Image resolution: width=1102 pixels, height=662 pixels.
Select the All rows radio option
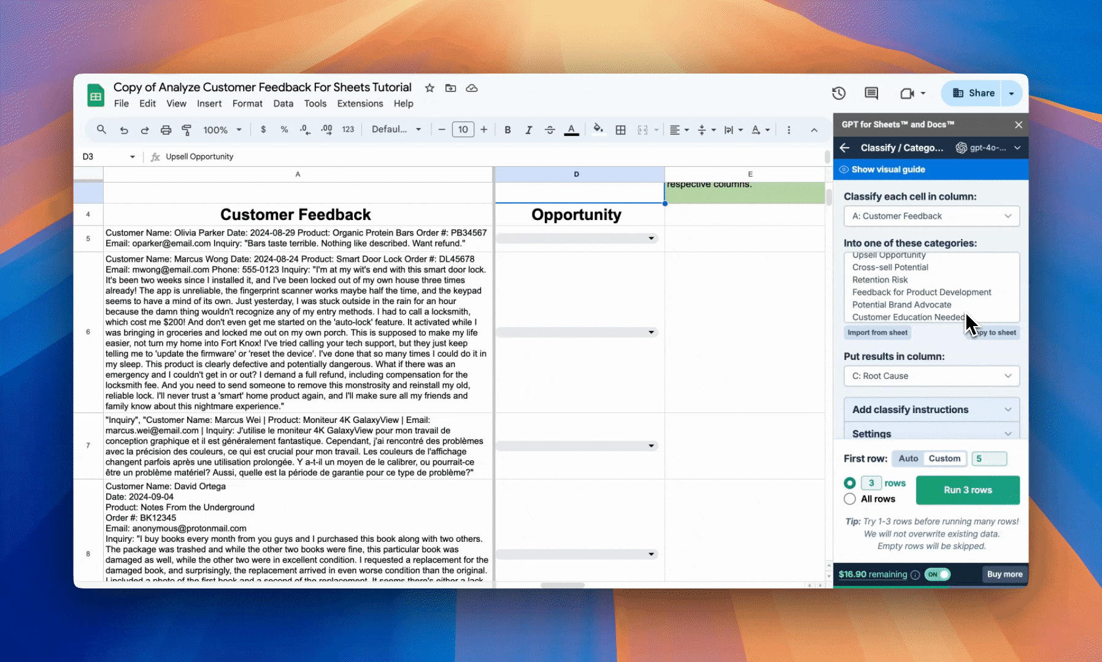(850, 499)
